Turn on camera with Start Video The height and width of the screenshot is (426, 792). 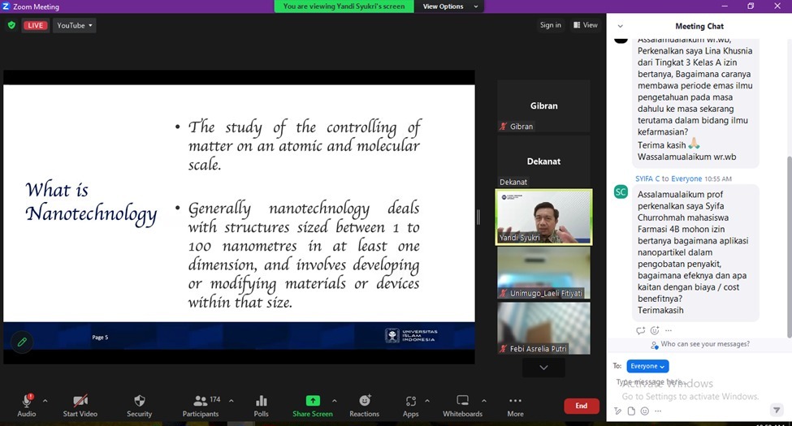click(80, 405)
